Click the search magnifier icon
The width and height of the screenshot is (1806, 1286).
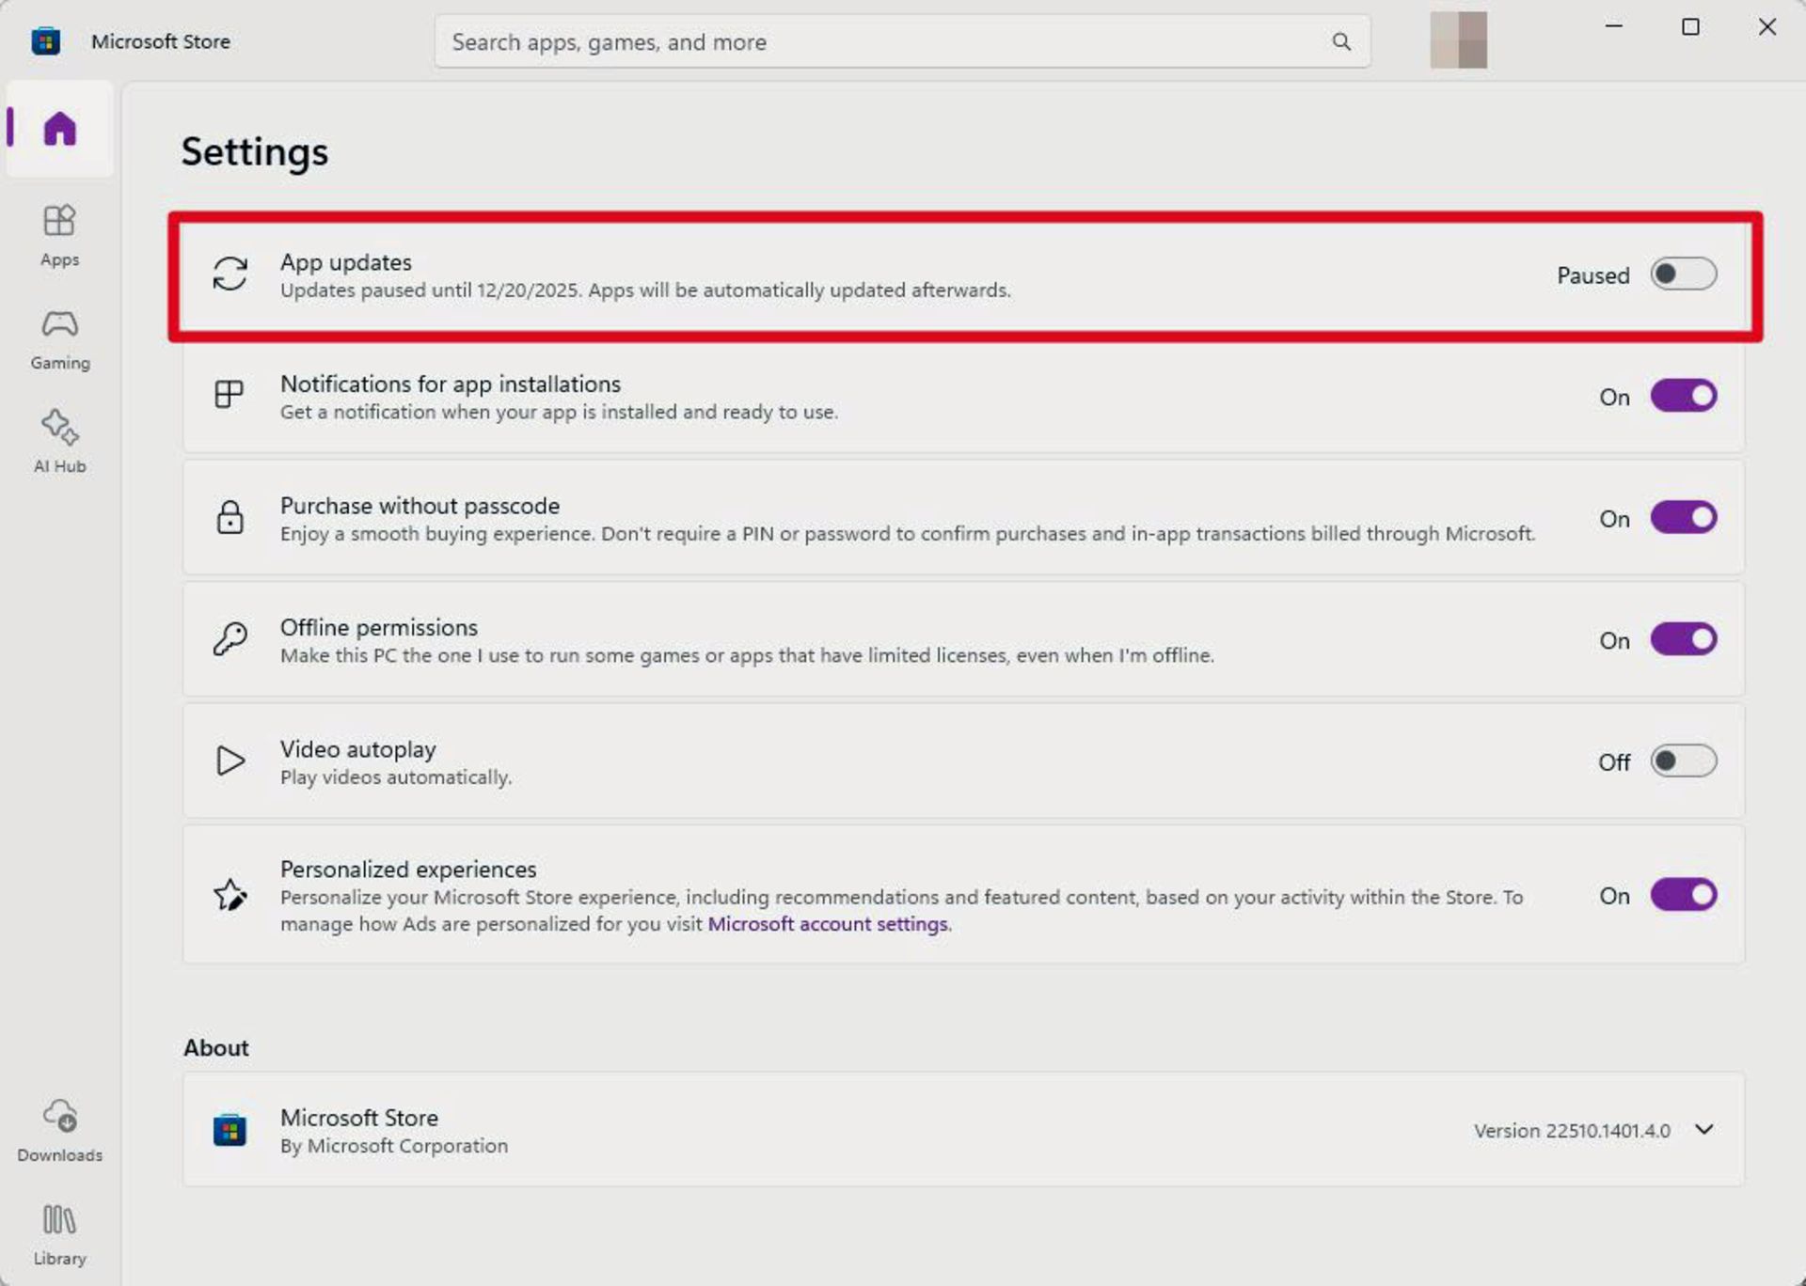coord(1341,41)
